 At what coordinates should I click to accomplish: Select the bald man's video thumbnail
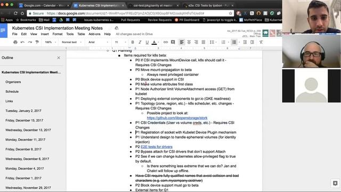(x=311, y=51)
